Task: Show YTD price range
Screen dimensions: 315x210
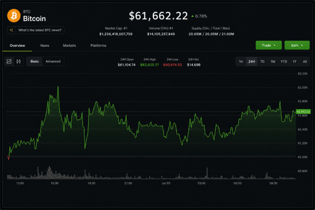Action: [283, 61]
